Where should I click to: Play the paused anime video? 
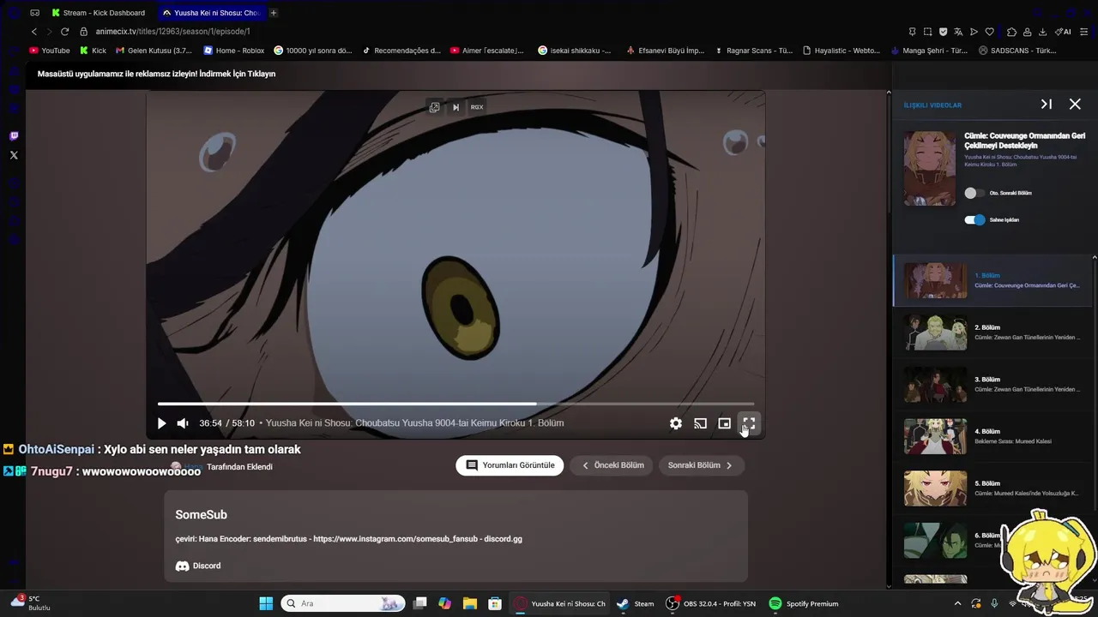tap(161, 423)
